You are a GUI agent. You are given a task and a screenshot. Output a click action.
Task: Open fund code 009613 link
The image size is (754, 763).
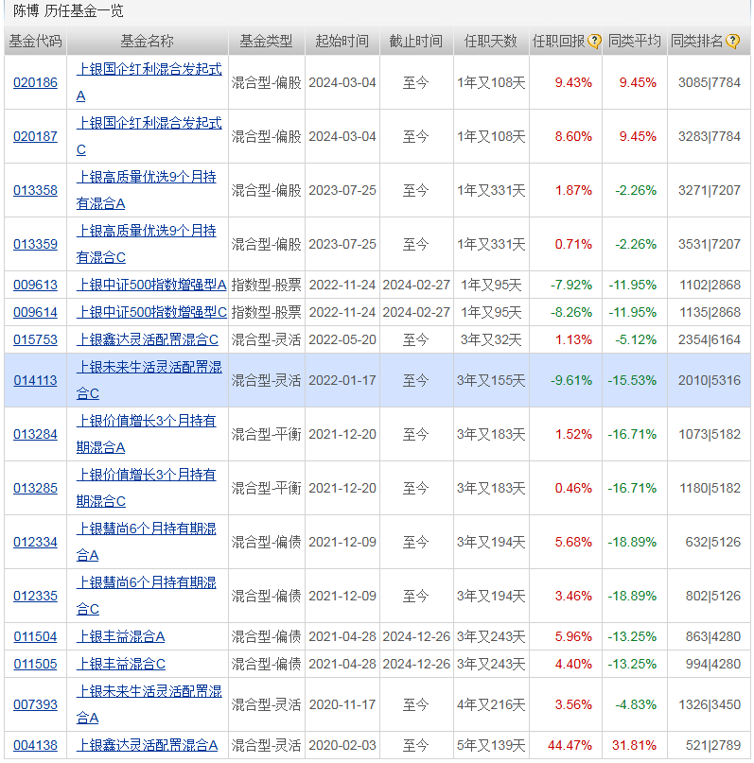35,286
